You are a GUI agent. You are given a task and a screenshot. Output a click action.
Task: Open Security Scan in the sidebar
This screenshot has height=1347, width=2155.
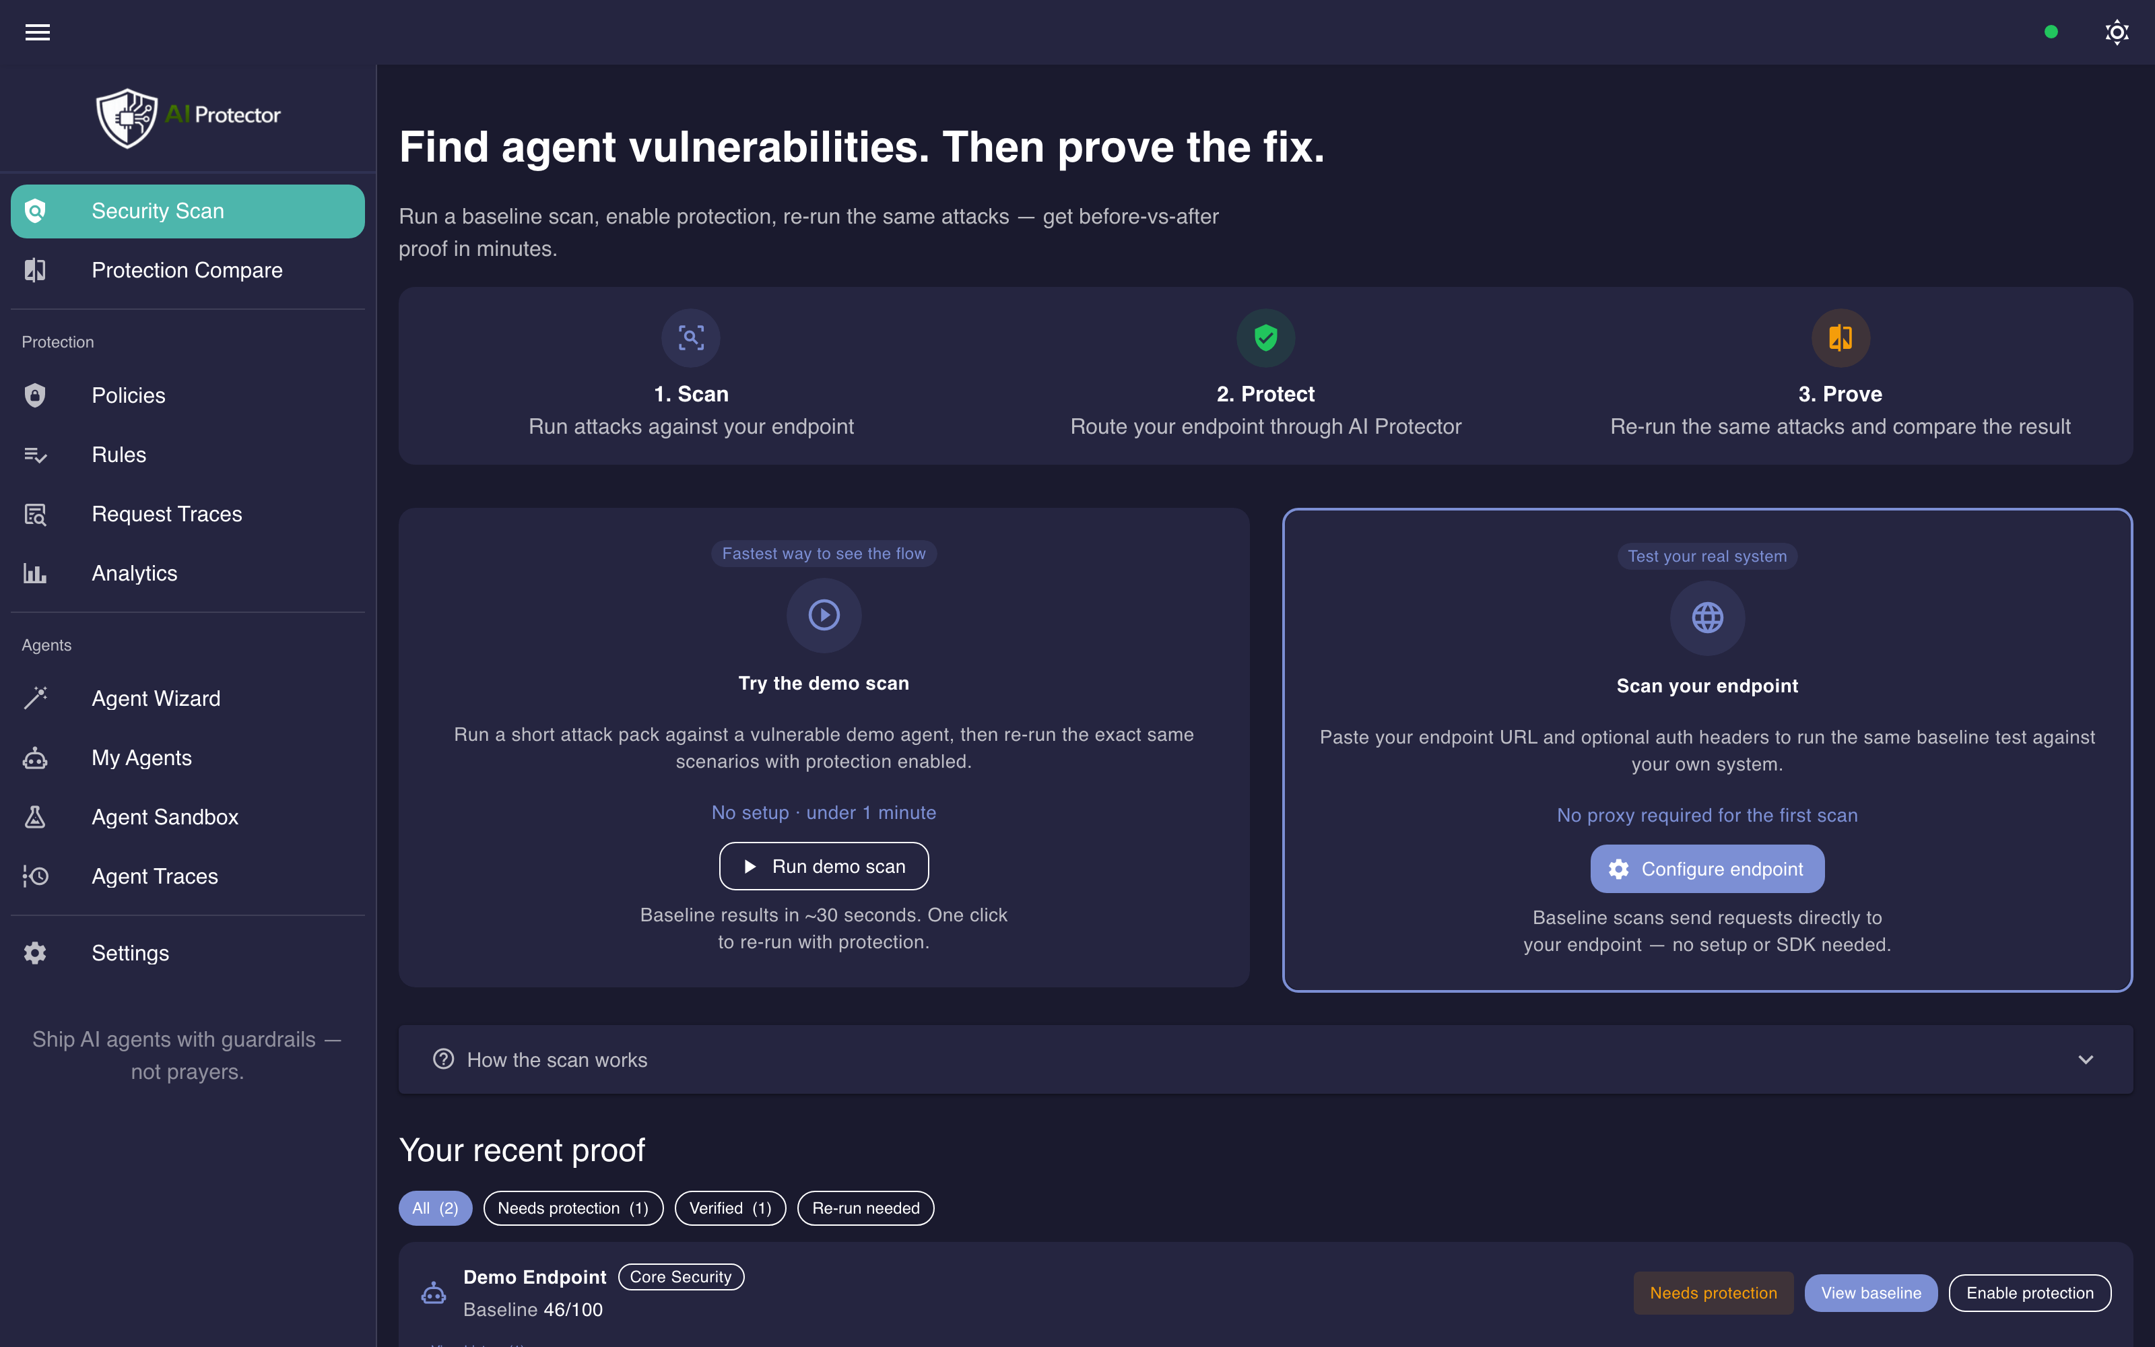[188, 211]
